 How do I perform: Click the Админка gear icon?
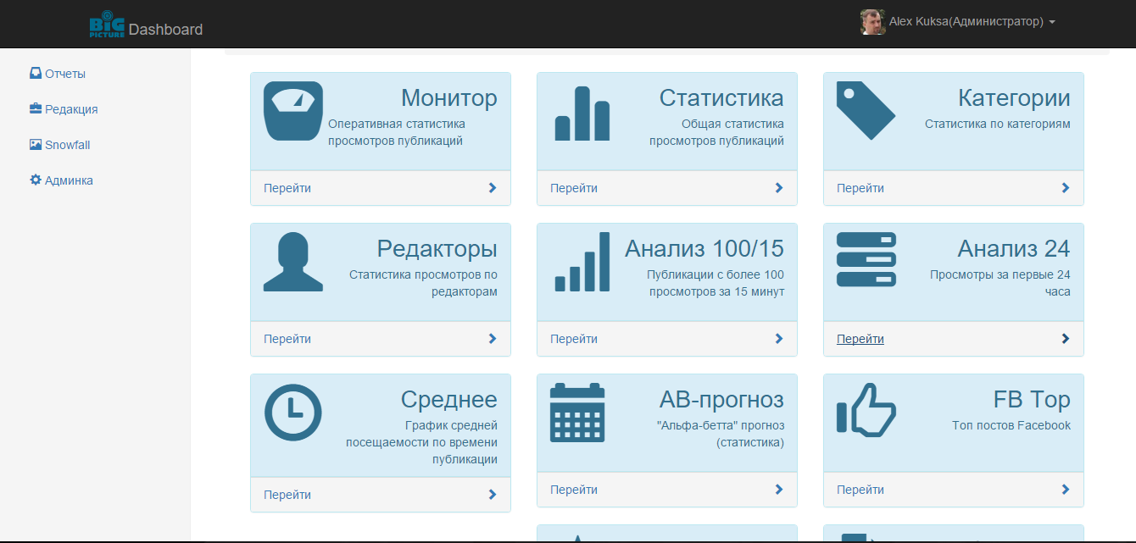36,180
